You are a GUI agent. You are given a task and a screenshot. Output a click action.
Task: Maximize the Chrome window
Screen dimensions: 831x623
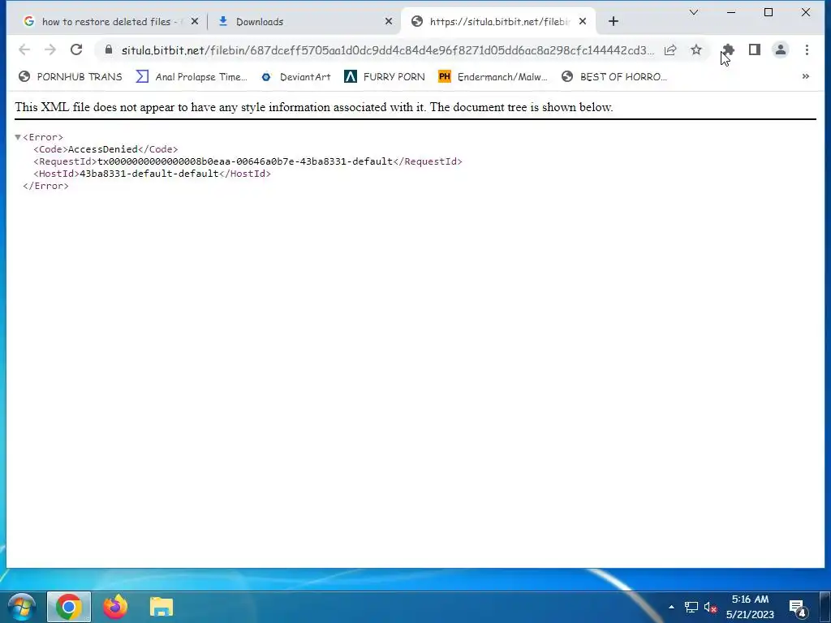[769, 12]
